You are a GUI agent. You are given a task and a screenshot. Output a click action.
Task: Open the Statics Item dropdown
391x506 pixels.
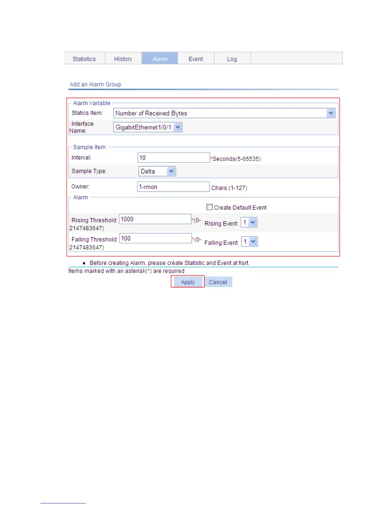point(224,113)
